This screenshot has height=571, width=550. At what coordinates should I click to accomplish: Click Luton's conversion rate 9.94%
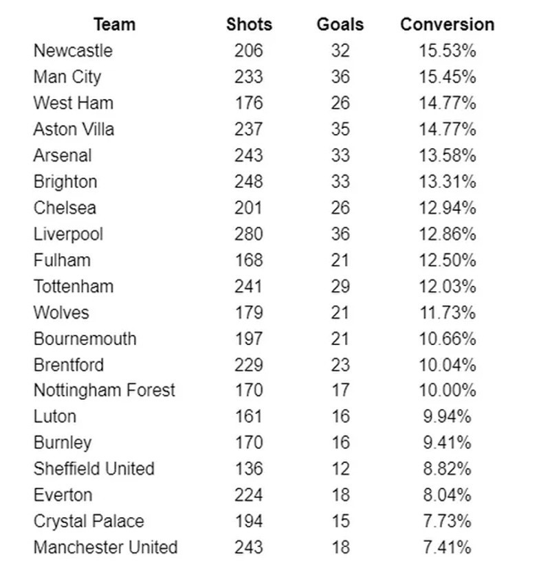448,416
